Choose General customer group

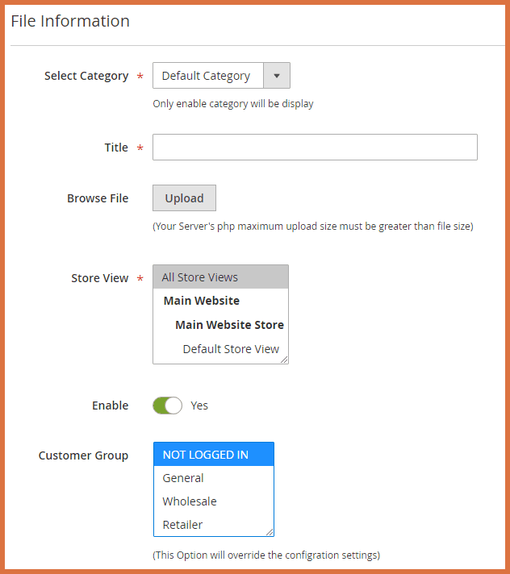[x=183, y=478]
